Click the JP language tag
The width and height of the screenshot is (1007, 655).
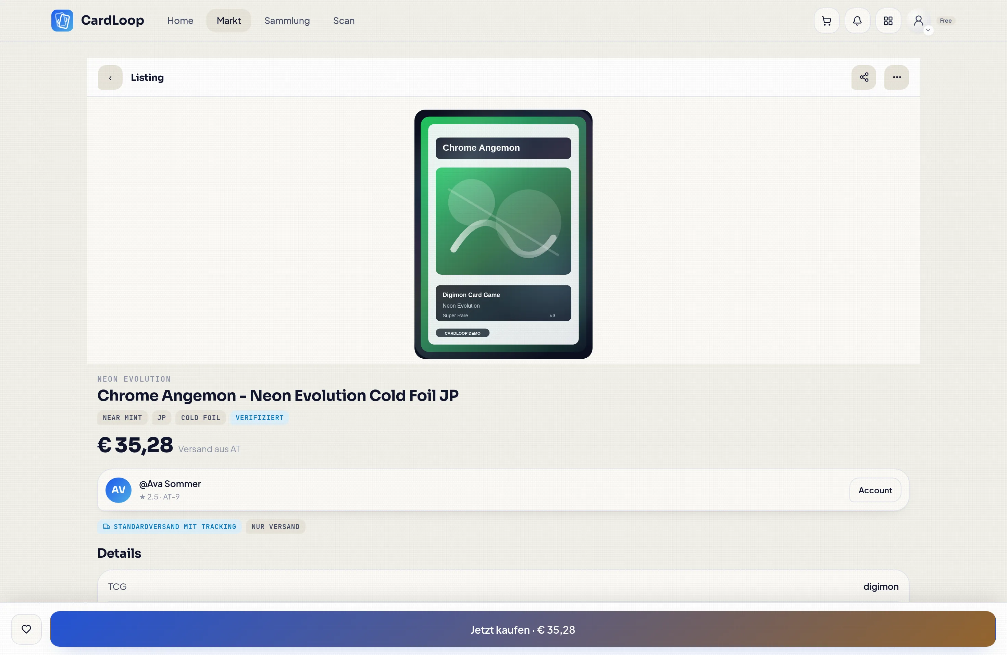point(162,418)
